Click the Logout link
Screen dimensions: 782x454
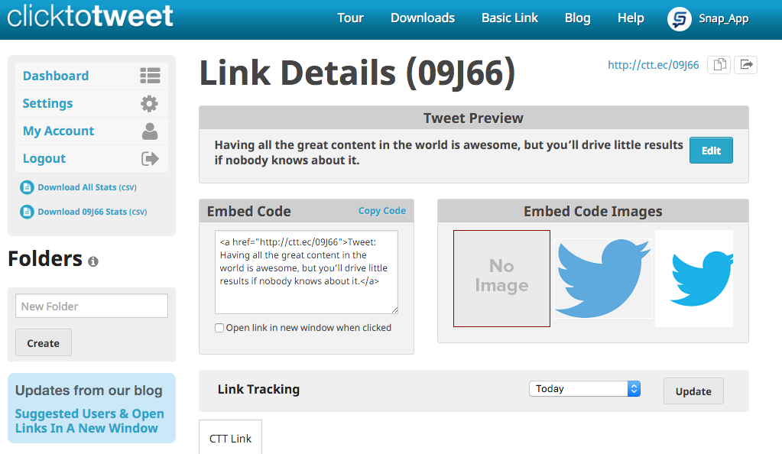(44, 158)
